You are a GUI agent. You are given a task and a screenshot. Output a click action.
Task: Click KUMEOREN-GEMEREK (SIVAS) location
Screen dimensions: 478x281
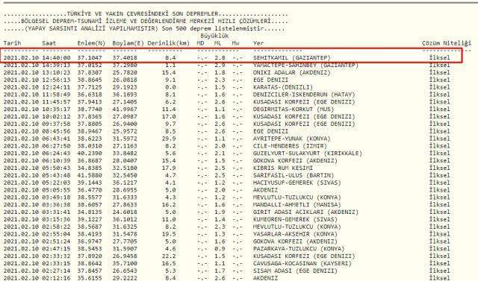tap(295, 219)
